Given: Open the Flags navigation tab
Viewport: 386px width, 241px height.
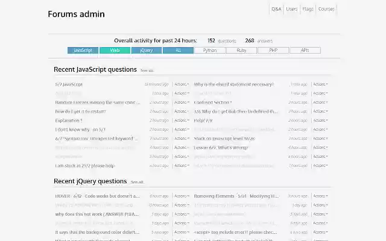Looking at the screenshot, I should tap(308, 9).
